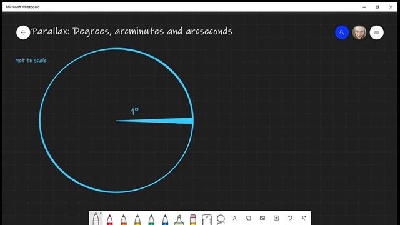This screenshot has width=400, height=225.
Task: Open the user profile avatar
Action: point(359,32)
